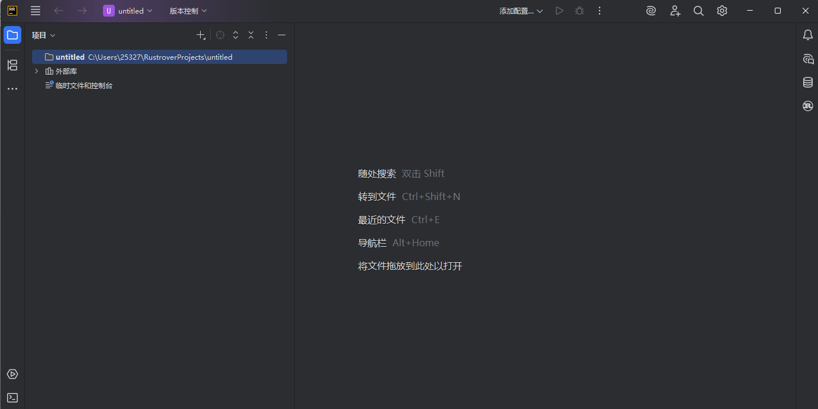
Task: Expand the 外部库 tree node
Action: tap(37, 71)
